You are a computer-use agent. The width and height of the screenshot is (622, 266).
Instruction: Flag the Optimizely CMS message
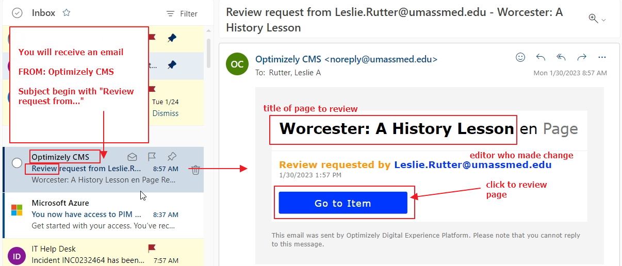(152, 157)
